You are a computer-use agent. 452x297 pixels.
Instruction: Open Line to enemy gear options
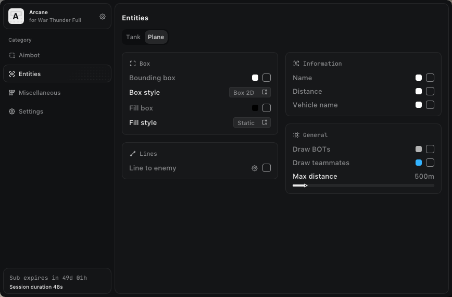[255, 168]
